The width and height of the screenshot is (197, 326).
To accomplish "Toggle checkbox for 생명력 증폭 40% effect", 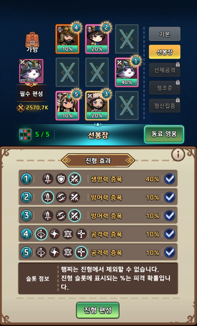I will [170, 179].
